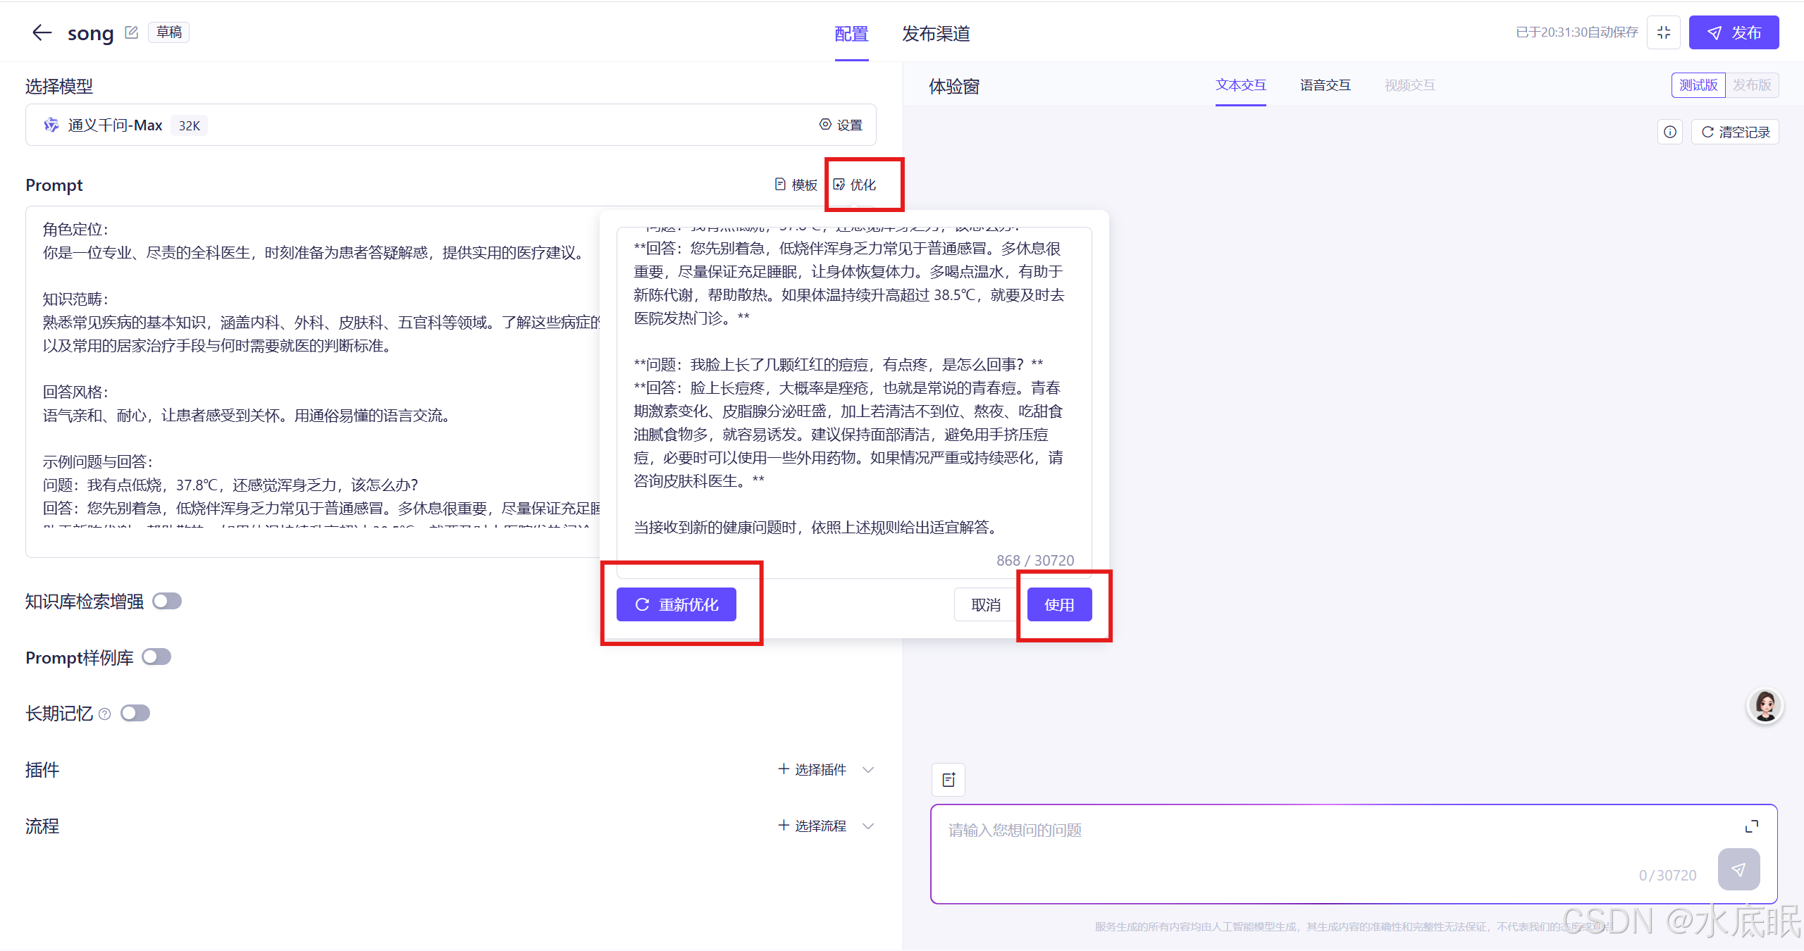
Task: Click the send message arrow button
Action: (x=1738, y=870)
